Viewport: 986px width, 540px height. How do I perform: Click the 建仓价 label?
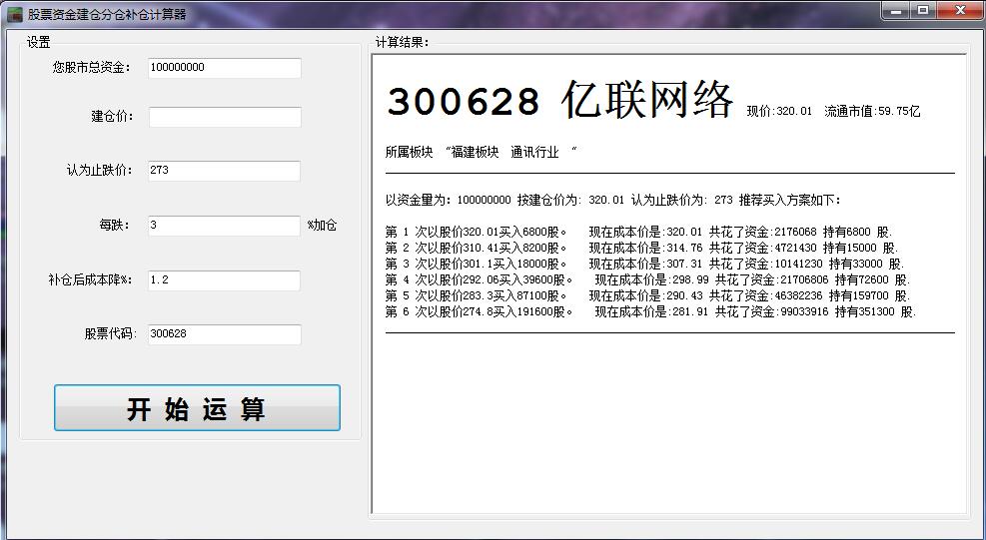coord(112,117)
